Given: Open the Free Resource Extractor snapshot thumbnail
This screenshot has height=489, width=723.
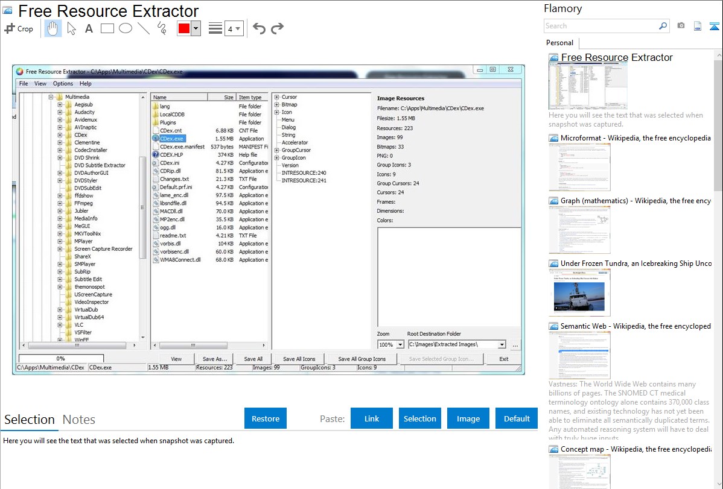Looking at the screenshot, I should (x=588, y=86).
